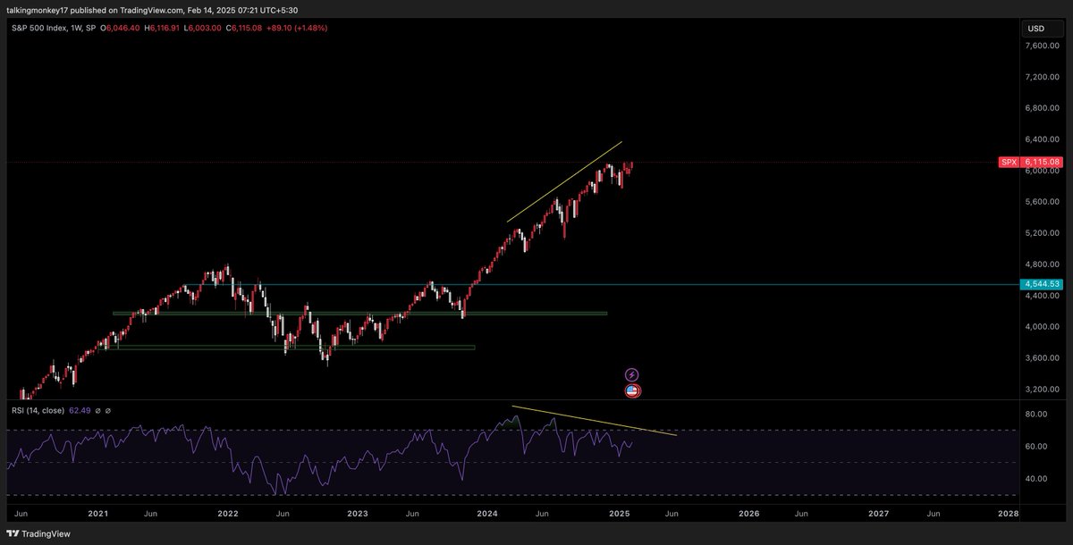This screenshot has width=1073, height=545.
Task: Click the 2024 time axis label
Action: point(487,515)
